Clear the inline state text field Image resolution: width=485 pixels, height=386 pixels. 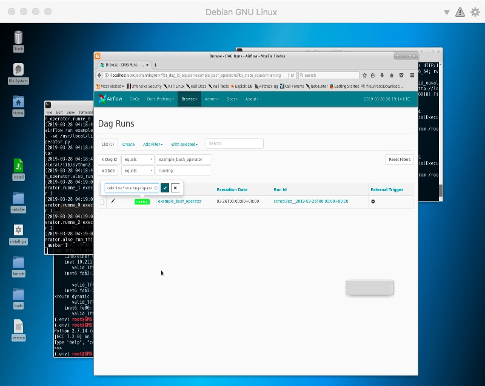tap(156, 188)
